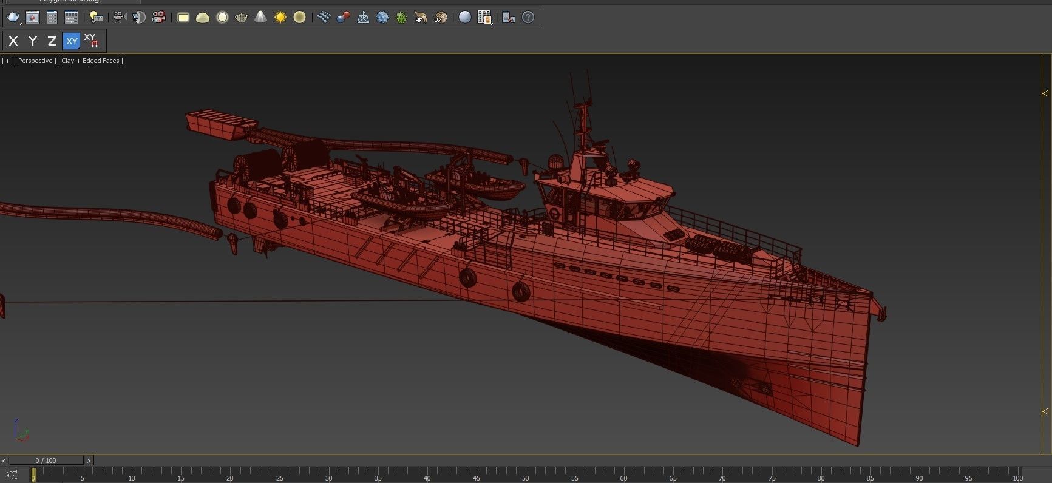This screenshot has width=1052, height=483.
Task: Click the teapot render icon in toolbar
Action: [13, 18]
